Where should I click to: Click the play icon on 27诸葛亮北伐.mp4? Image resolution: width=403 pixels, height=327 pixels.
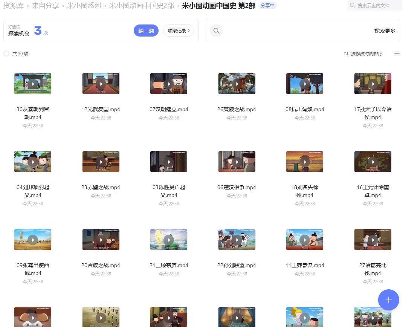(373, 240)
